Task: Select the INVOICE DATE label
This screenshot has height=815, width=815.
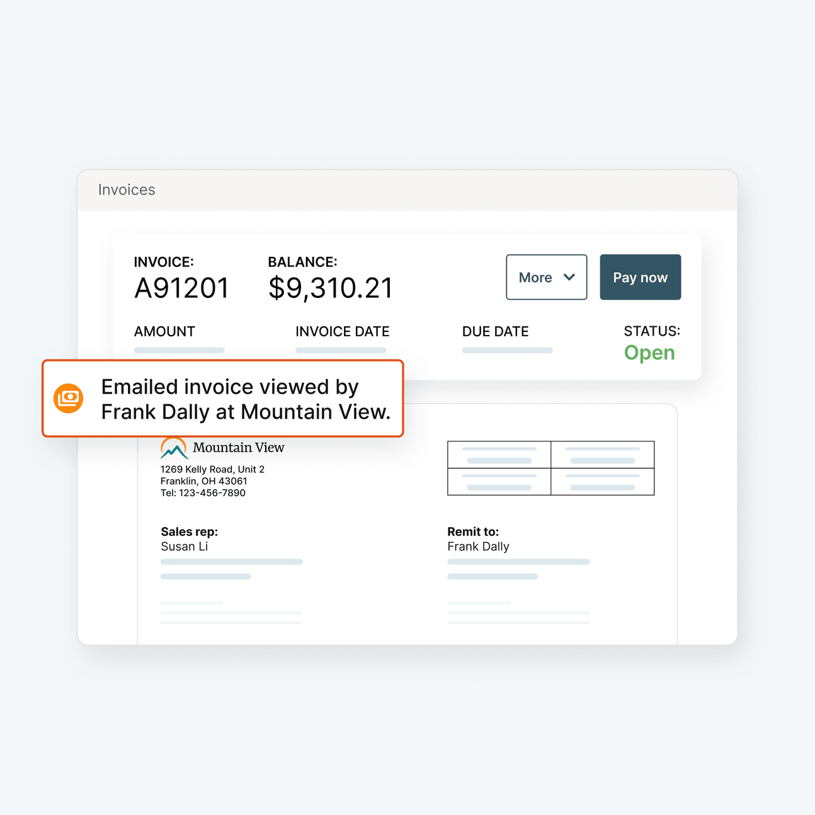Action: [x=343, y=331]
